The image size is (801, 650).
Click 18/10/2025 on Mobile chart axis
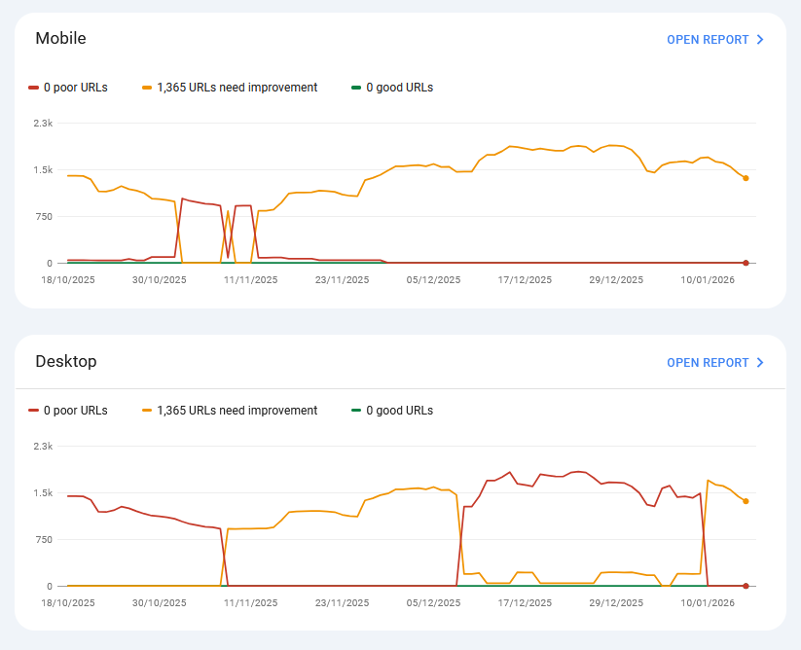[68, 280]
